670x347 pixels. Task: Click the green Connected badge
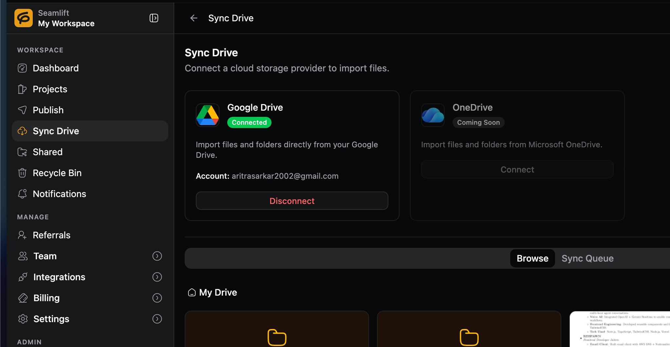tap(249, 122)
